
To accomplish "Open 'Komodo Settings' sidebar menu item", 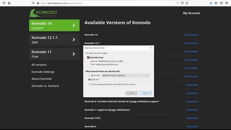I will coord(43,72).
